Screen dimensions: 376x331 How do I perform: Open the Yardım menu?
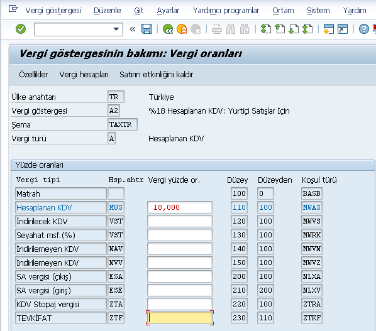coord(355,11)
